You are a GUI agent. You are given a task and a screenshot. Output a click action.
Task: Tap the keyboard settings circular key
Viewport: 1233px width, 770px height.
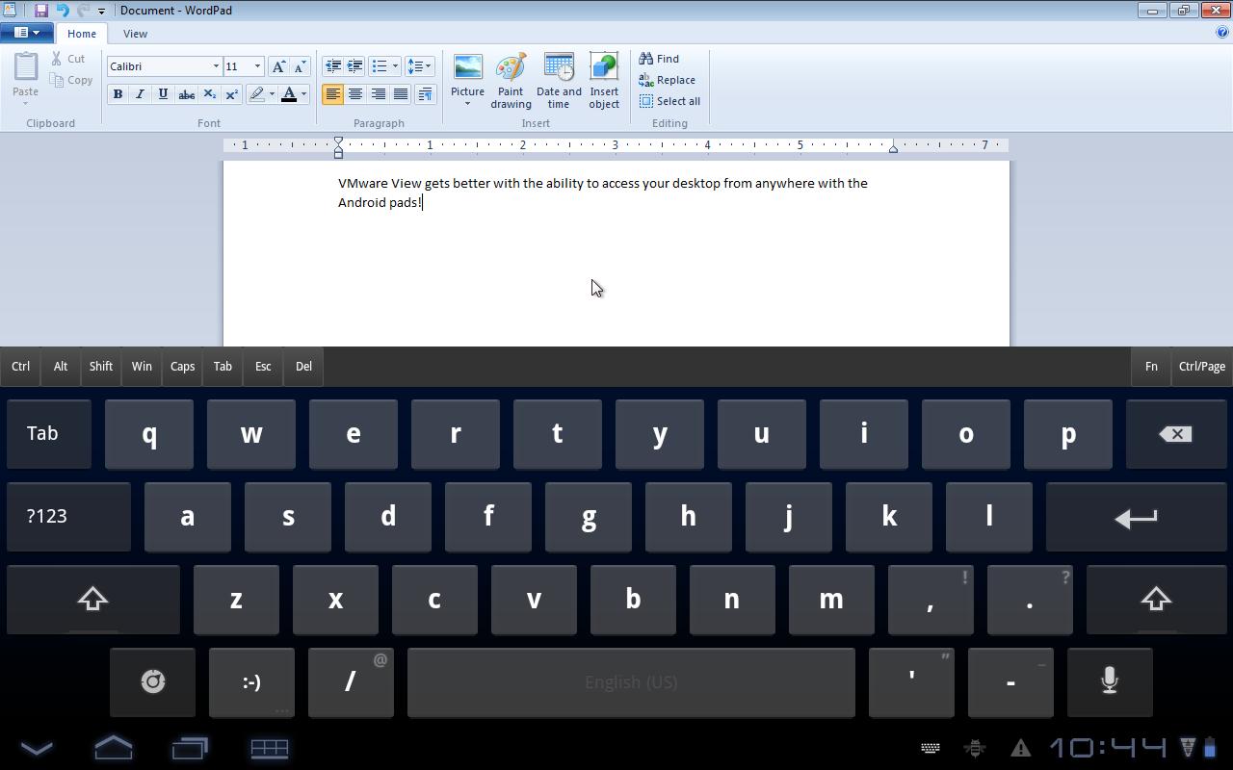pyautogui.click(x=152, y=682)
